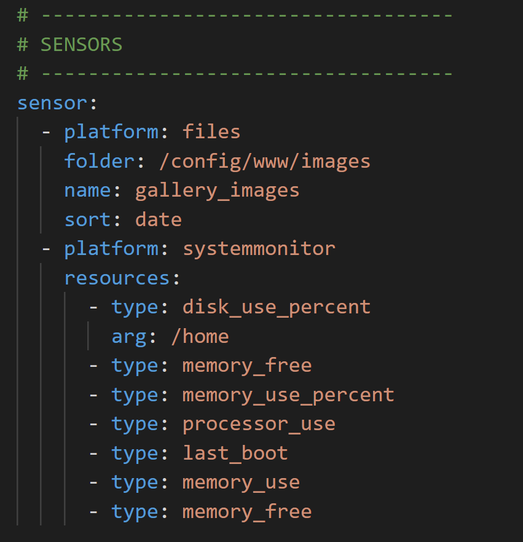
Task: Click the platform key on the files line
Action: (111, 132)
